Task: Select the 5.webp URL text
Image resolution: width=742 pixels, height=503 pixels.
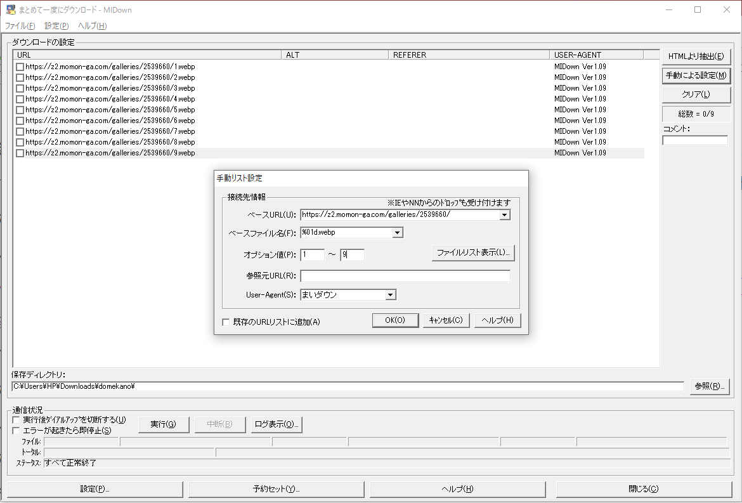Action: point(110,110)
